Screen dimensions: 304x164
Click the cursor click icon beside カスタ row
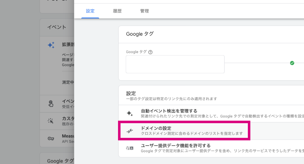click(50, 121)
